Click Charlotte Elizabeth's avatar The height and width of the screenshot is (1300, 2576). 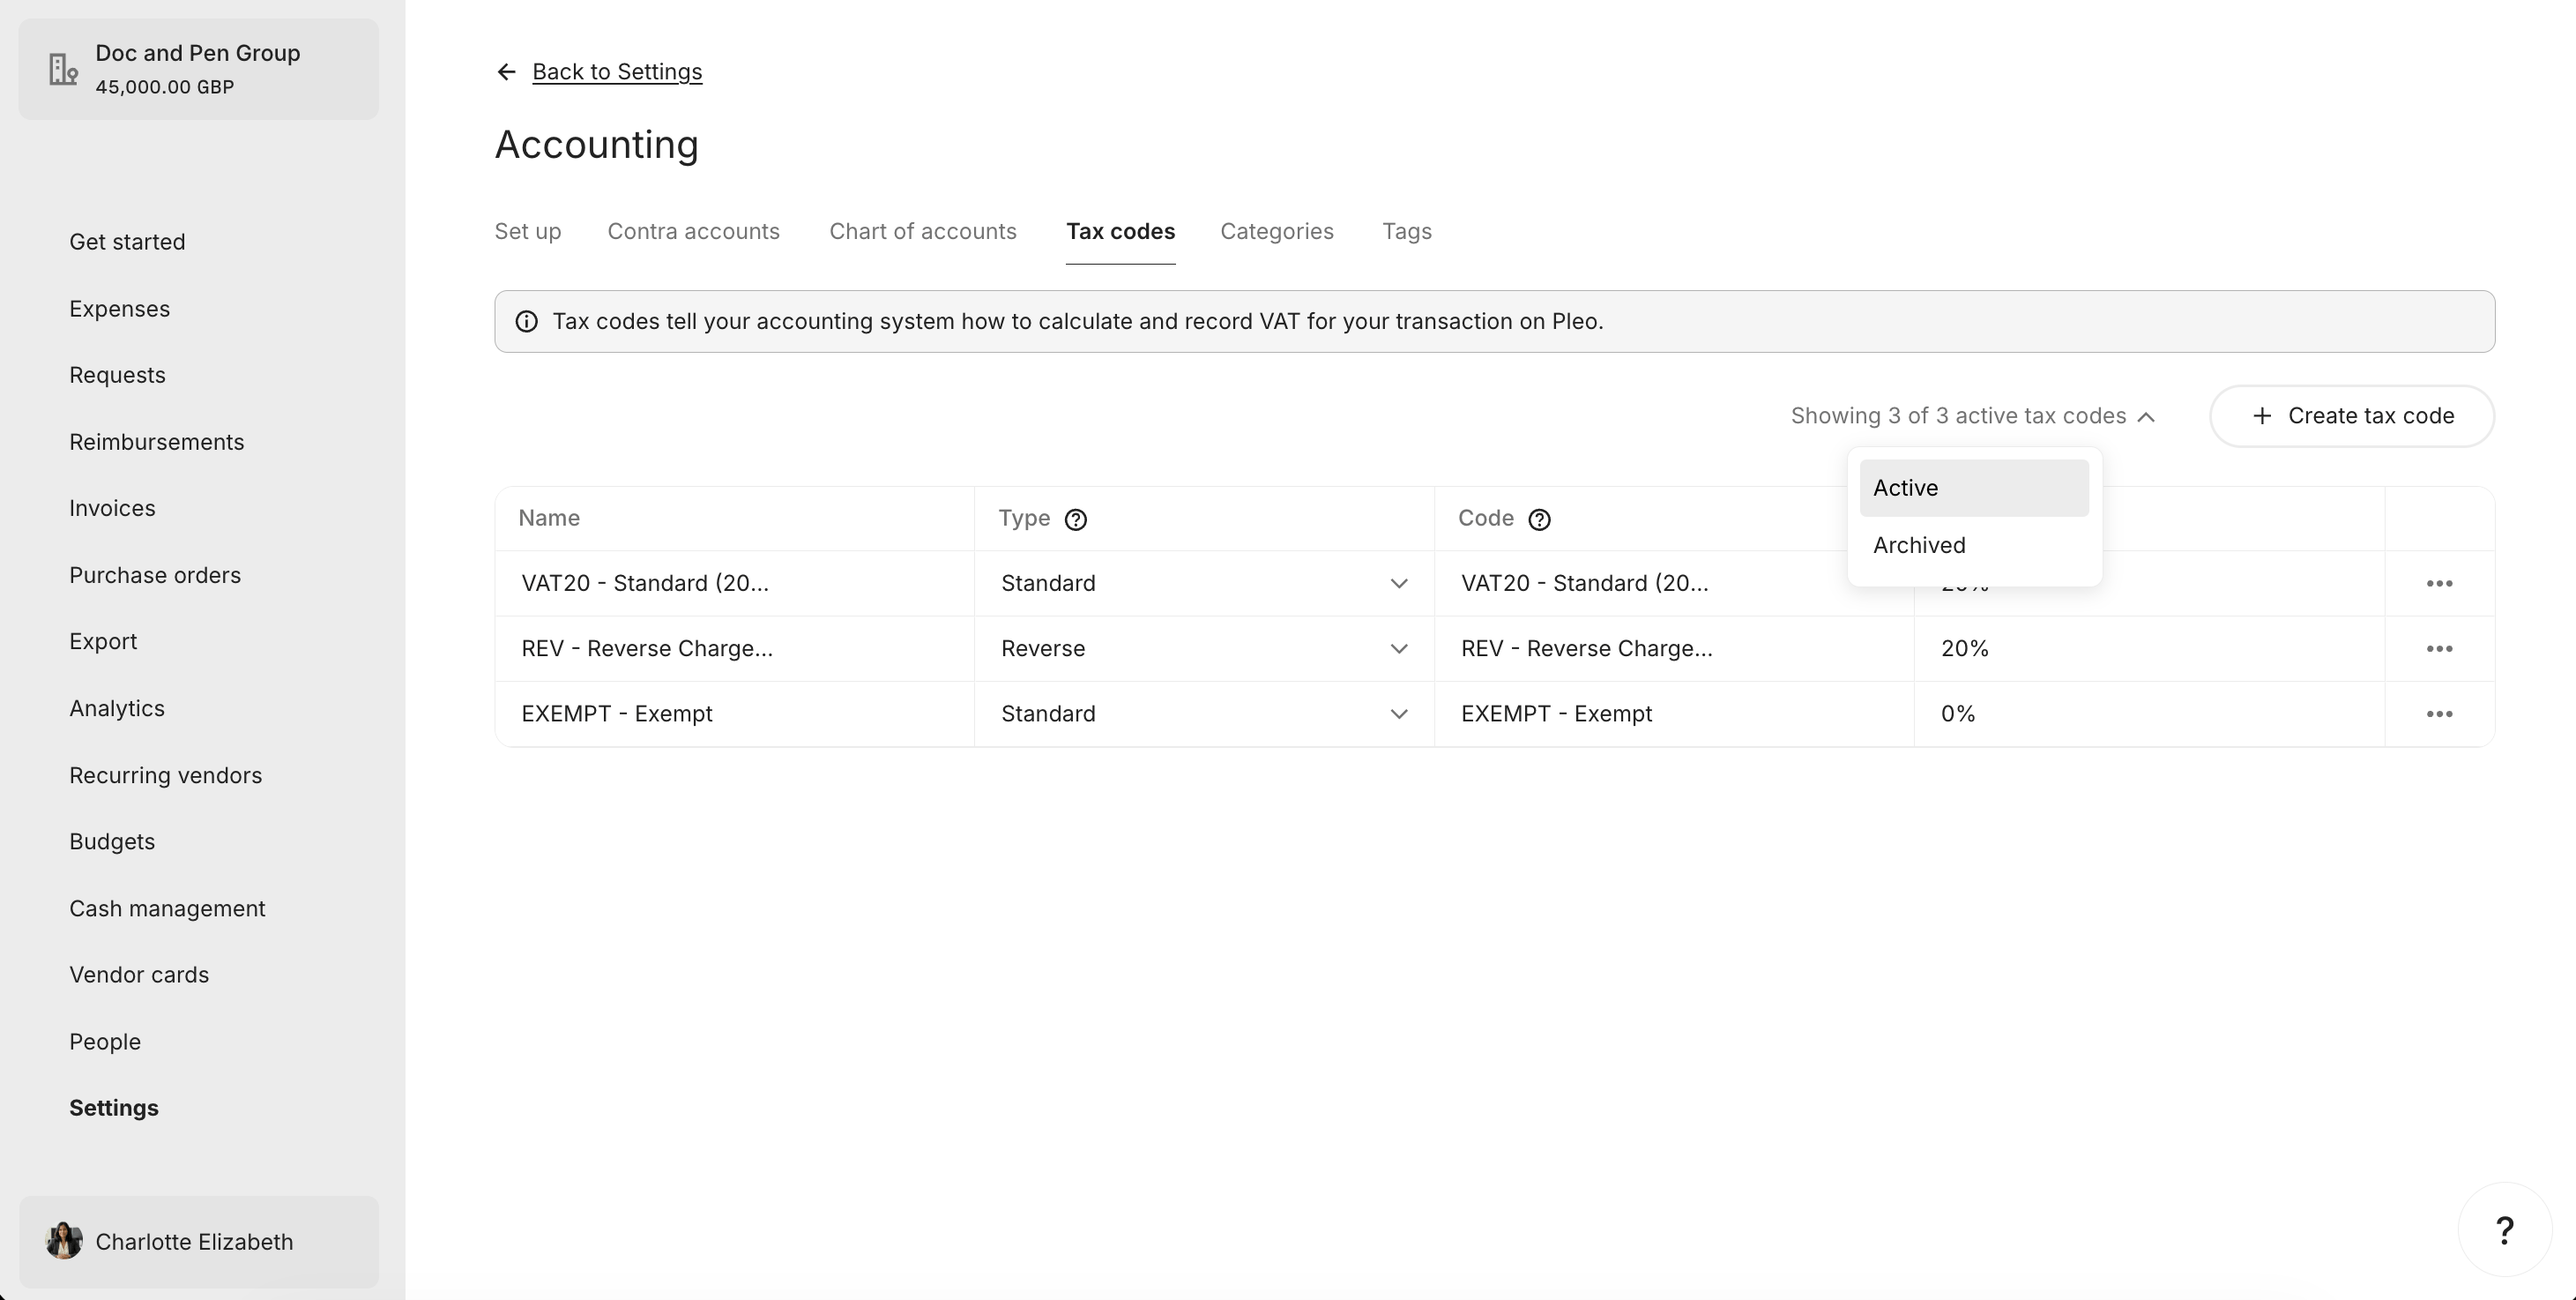tap(64, 1241)
